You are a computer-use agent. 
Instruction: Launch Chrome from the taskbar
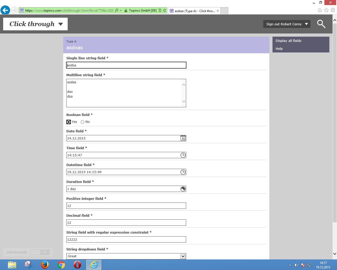click(x=61, y=264)
